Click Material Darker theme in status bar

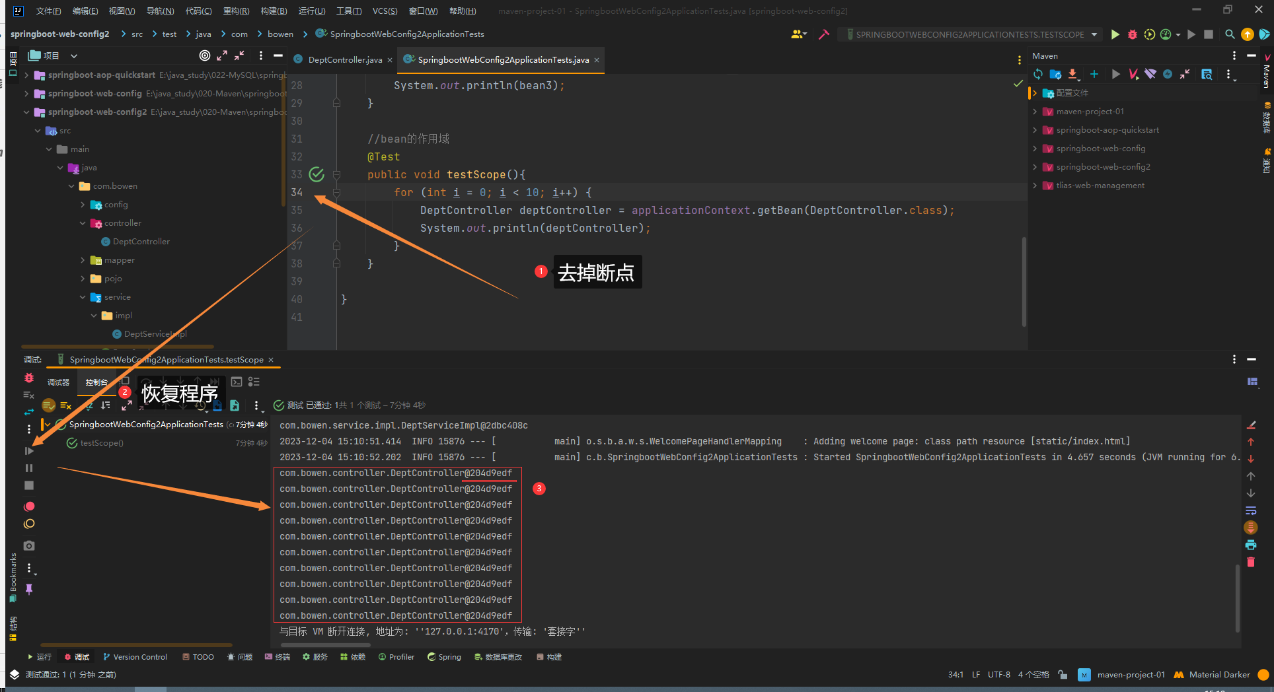coord(1213,675)
